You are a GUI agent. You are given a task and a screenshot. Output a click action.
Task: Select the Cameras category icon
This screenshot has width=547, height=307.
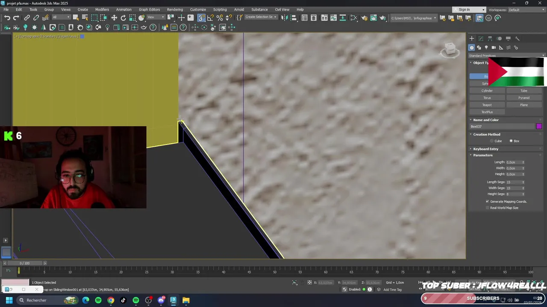coord(494,47)
